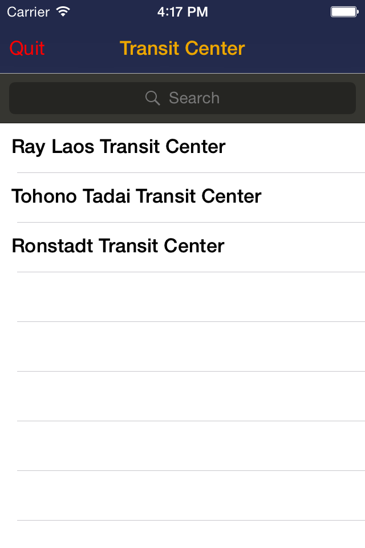Screen dimensions: 365x548
Task: Tap the navigation bar at top
Action: click(x=182, y=49)
